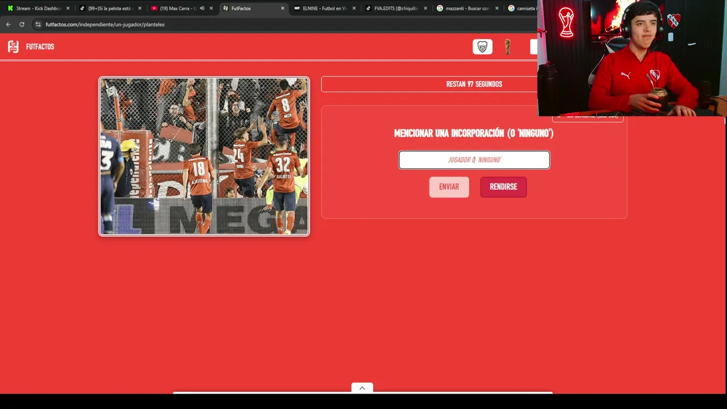
Task: Select the club shield icon in the header
Action: [482, 47]
